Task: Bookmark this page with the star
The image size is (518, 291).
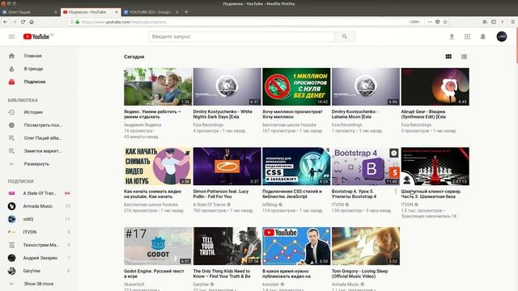Action: (x=445, y=22)
